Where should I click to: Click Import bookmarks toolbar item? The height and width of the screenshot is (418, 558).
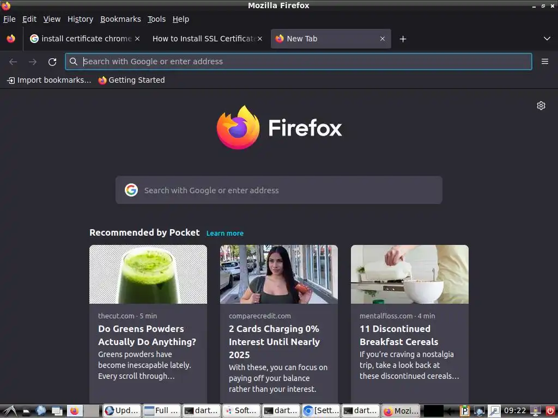[49, 81]
